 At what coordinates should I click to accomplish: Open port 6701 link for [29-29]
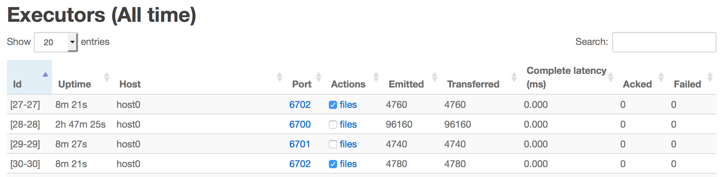pos(299,144)
